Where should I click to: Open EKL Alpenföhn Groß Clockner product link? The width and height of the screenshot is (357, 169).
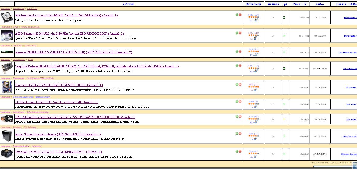pos(75,117)
